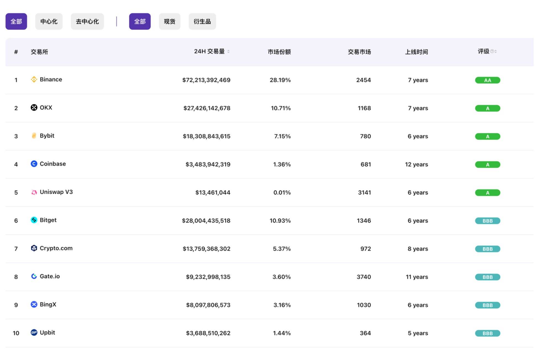Viewport: 539px width, 353px height.
Task: Open the Upbit exchange link
Action: point(47,333)
